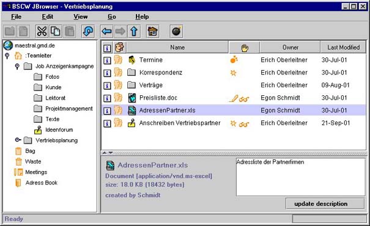Go up one level with up arrow
This screenshot has width=370, height=226.
click(x=134, y=31)
